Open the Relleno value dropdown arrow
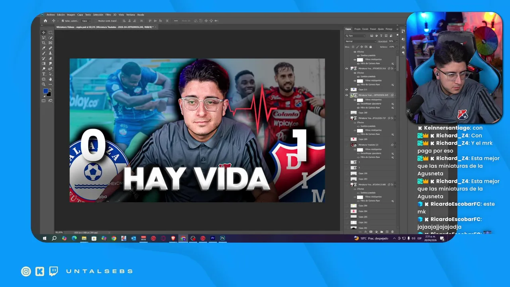 [x=397, y=47]
